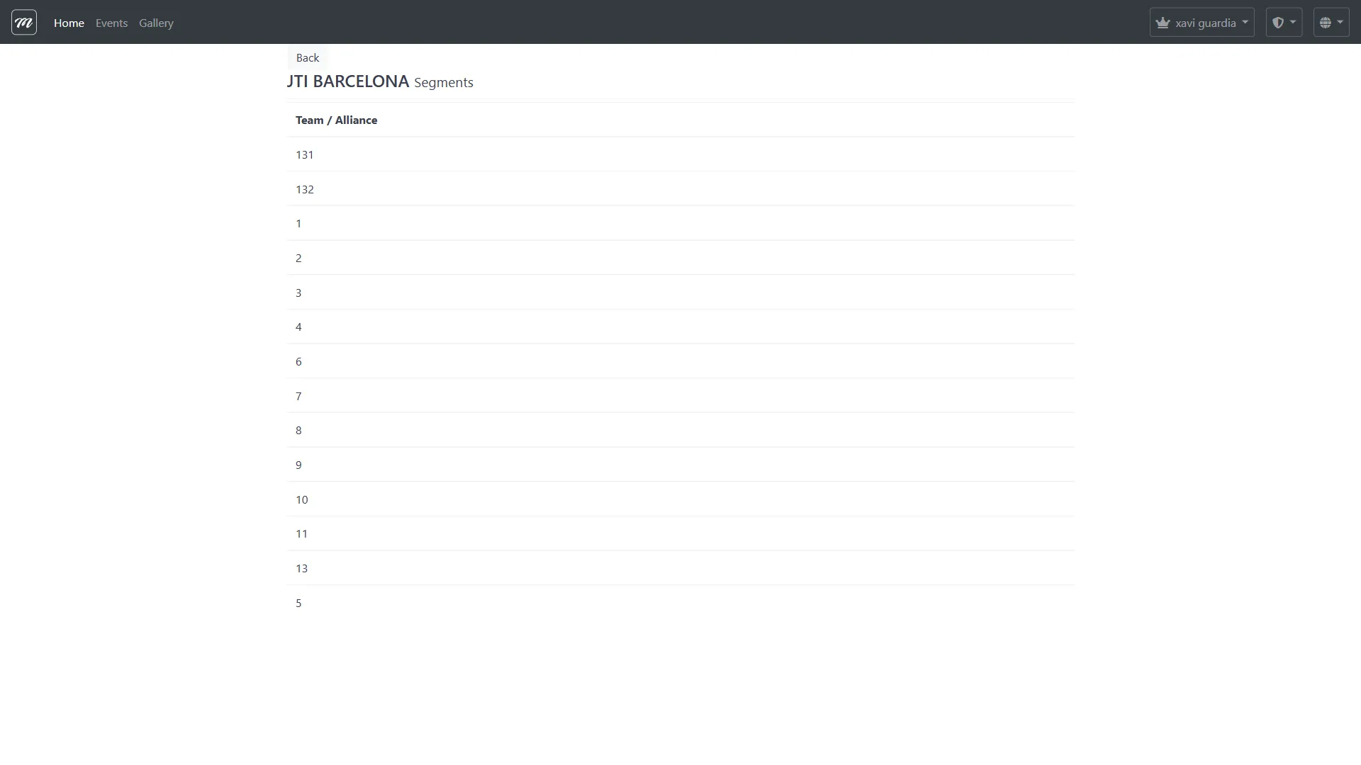Open the xavi guardia user dropdown
This screenshot has height=765, width=1361.
1205,23
